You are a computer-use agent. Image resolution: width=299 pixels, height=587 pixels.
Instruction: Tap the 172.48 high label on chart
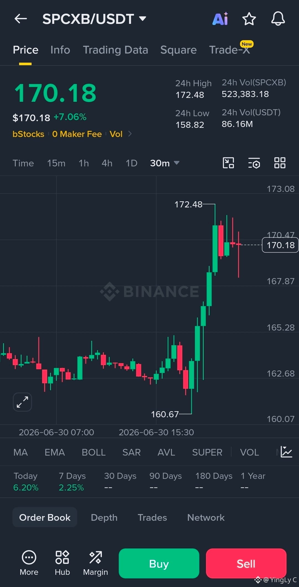pyautogui.click(x=188, y=205)
